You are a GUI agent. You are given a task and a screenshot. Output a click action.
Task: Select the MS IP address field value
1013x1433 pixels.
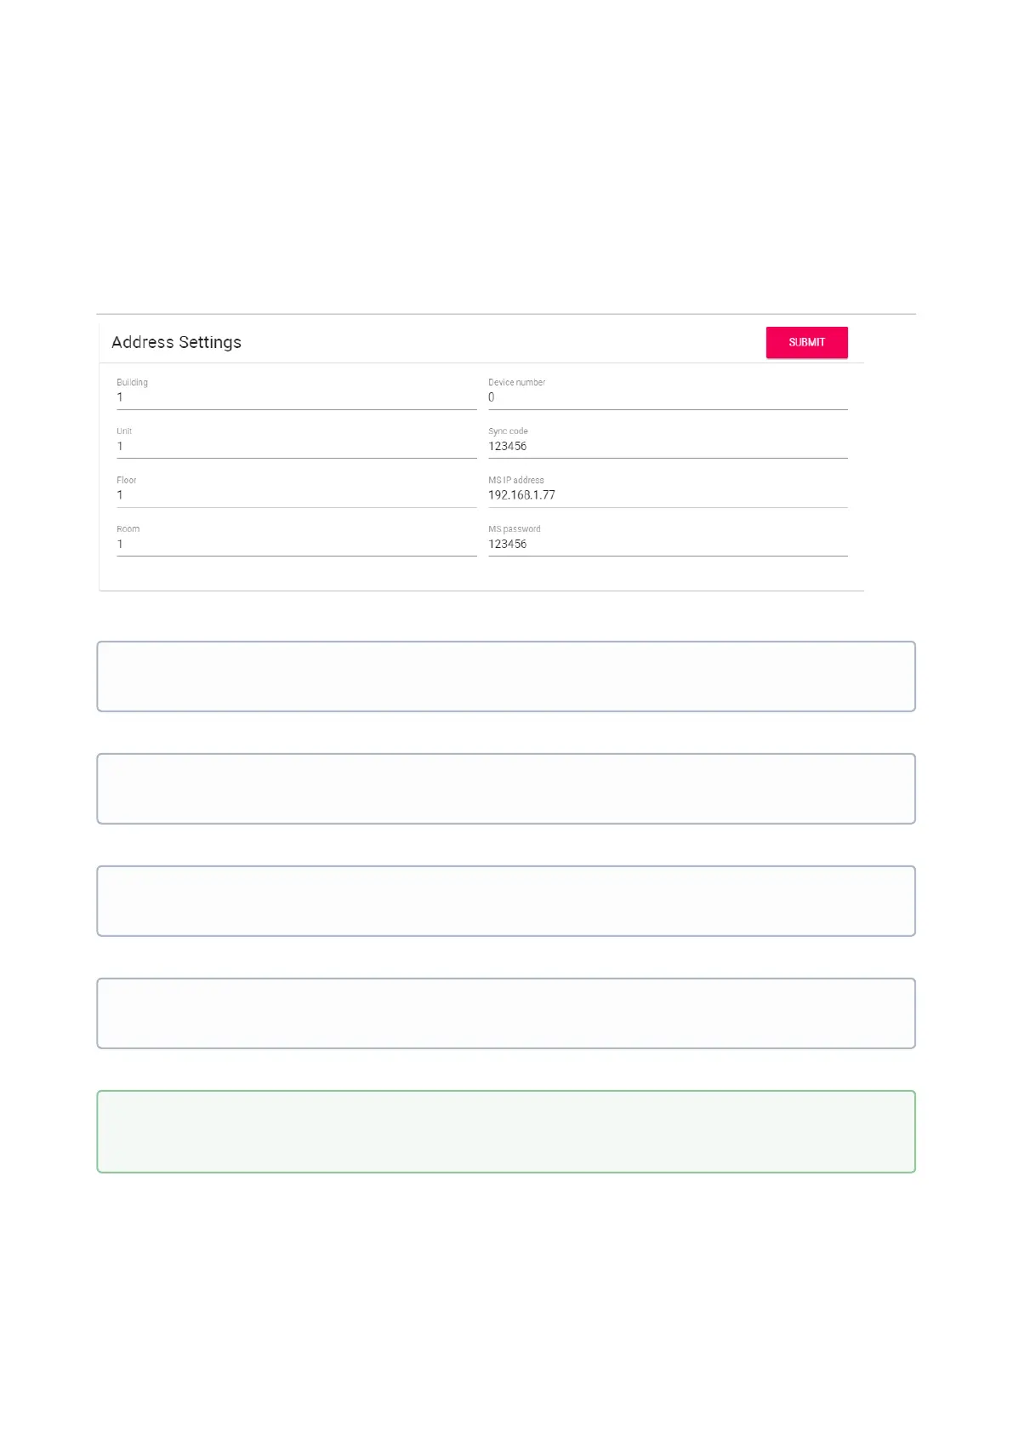[521, 495]
